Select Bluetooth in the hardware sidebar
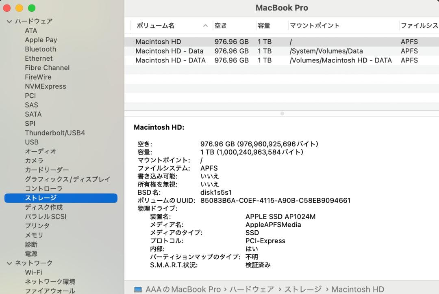This screenshot has width=439, height=294. point(40,49)
